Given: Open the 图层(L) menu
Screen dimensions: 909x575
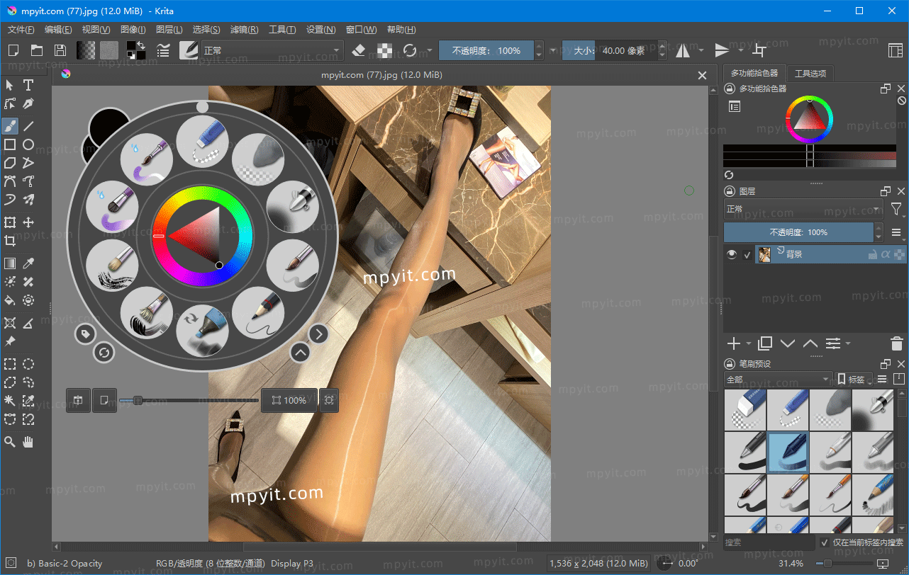Looking at the screenshot, I should coord(169,30).
